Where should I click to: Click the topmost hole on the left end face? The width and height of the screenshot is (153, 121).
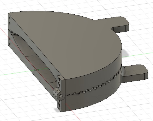tap(10, 18)
